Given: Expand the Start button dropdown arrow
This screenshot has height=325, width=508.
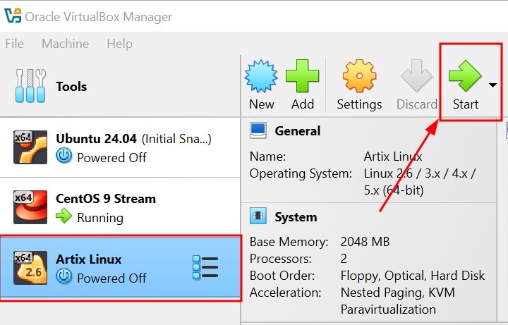Looking at the screenshot, I should (492, 85).
